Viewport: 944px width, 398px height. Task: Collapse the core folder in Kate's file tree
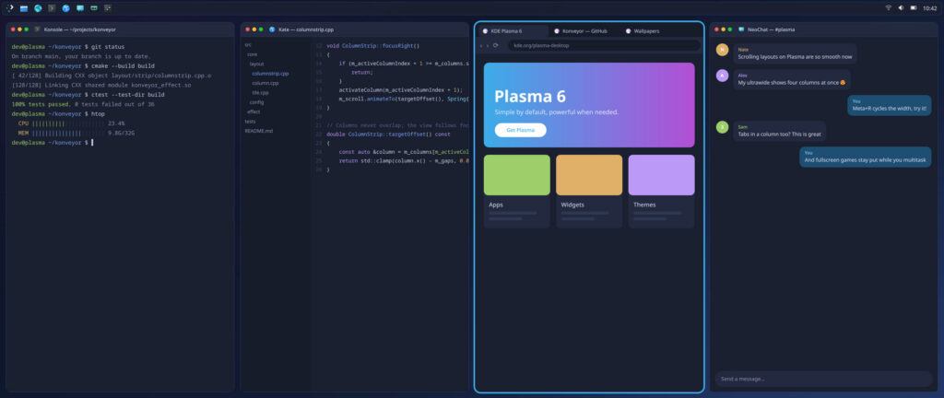click(253, 54)
